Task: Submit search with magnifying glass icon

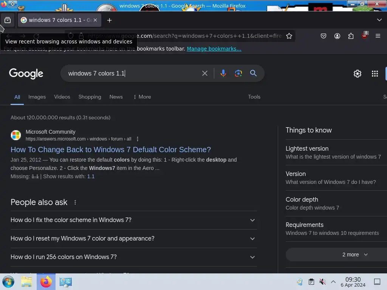Action: point(253,73)
